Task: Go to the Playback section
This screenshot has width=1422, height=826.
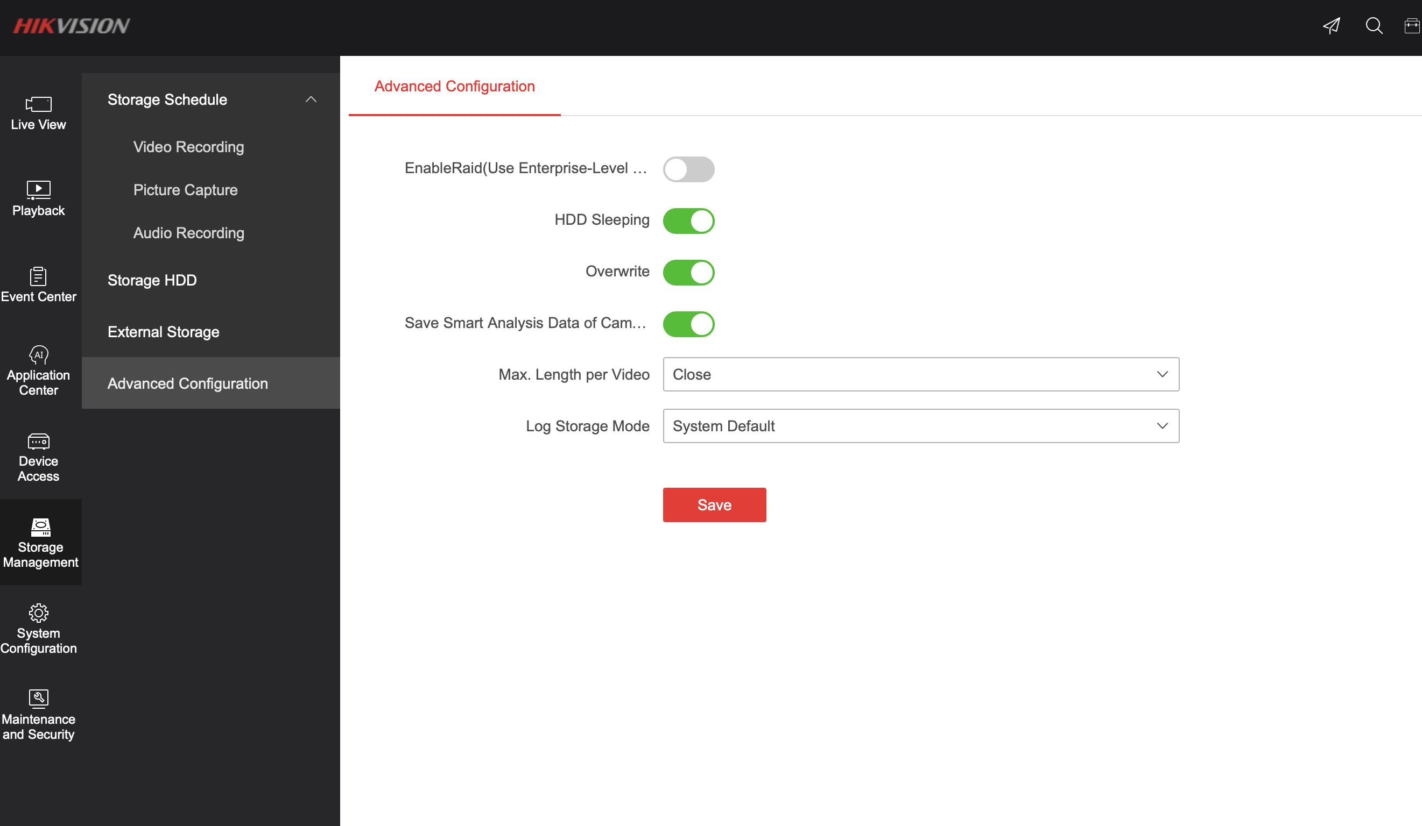Action: tap(38, 198)
